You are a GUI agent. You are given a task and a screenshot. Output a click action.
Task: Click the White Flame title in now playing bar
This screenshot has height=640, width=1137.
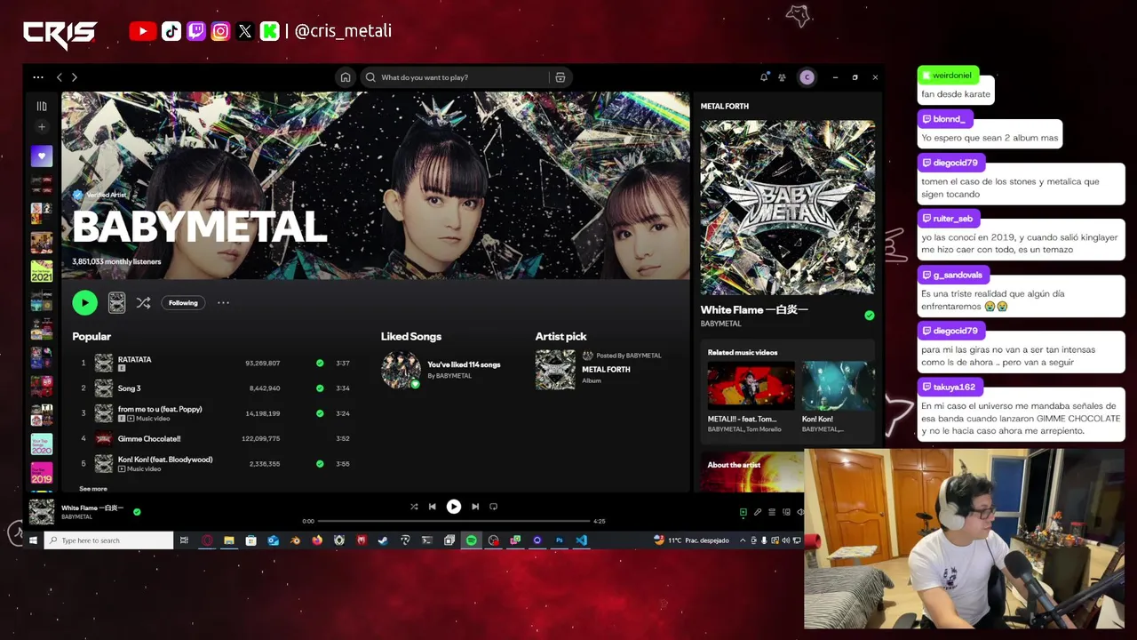[x=92, y=508]
